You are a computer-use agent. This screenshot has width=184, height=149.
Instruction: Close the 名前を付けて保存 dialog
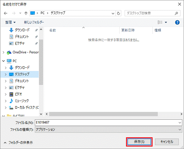click(x=180, y=4)
